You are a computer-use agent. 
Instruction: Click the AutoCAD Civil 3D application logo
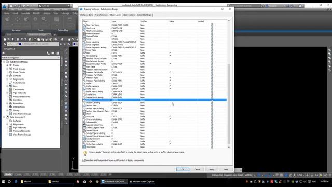4,6
